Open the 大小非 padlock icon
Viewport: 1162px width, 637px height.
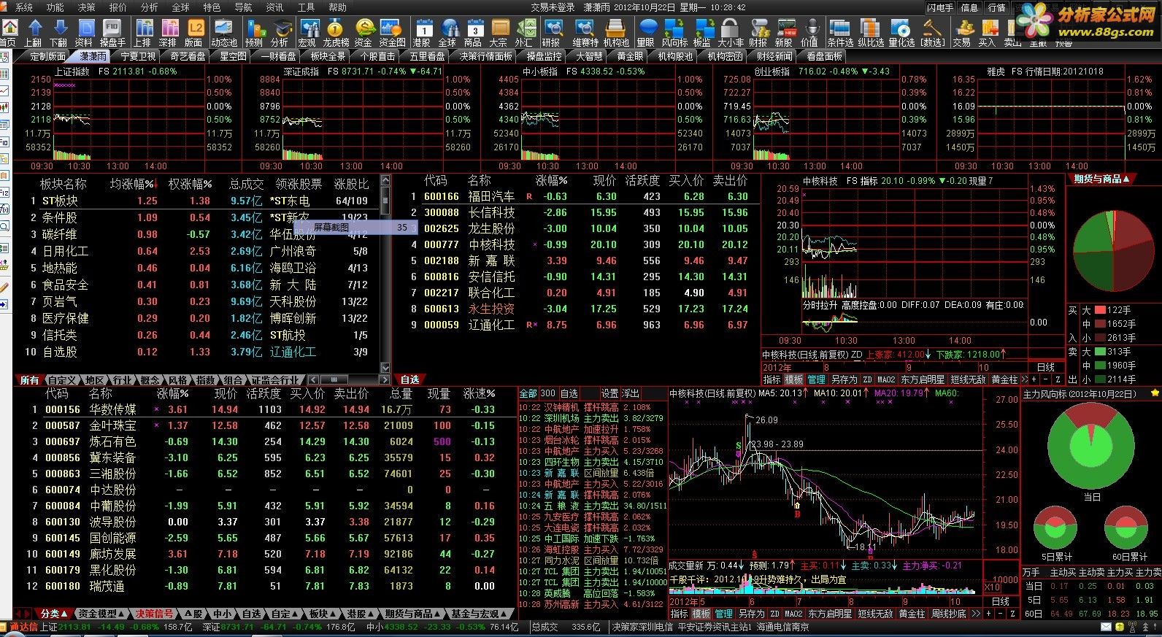731,33
